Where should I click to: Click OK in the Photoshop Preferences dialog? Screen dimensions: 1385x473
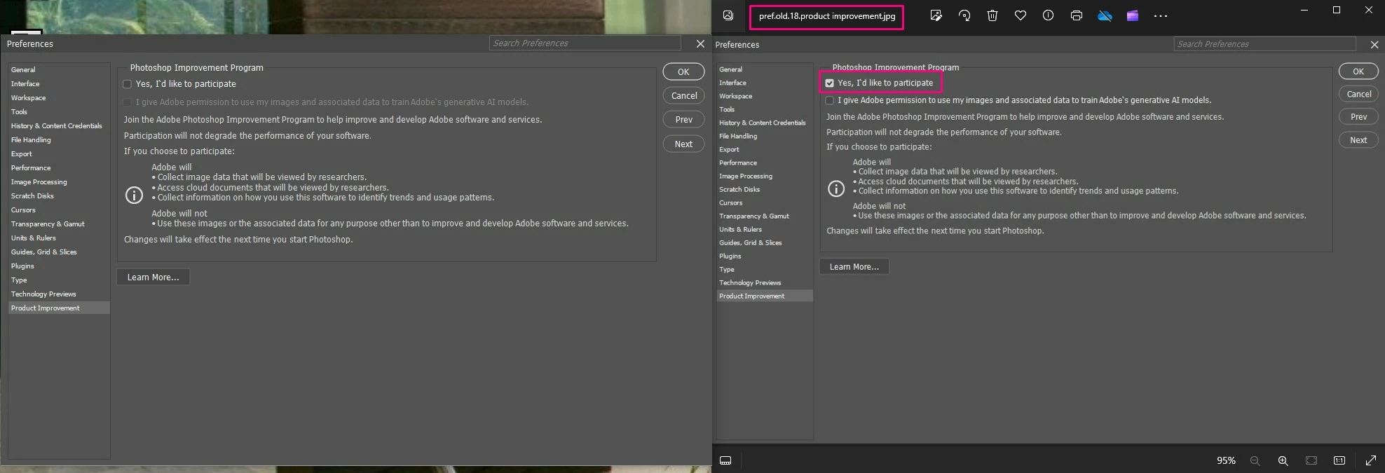click(x=683, y=71)
